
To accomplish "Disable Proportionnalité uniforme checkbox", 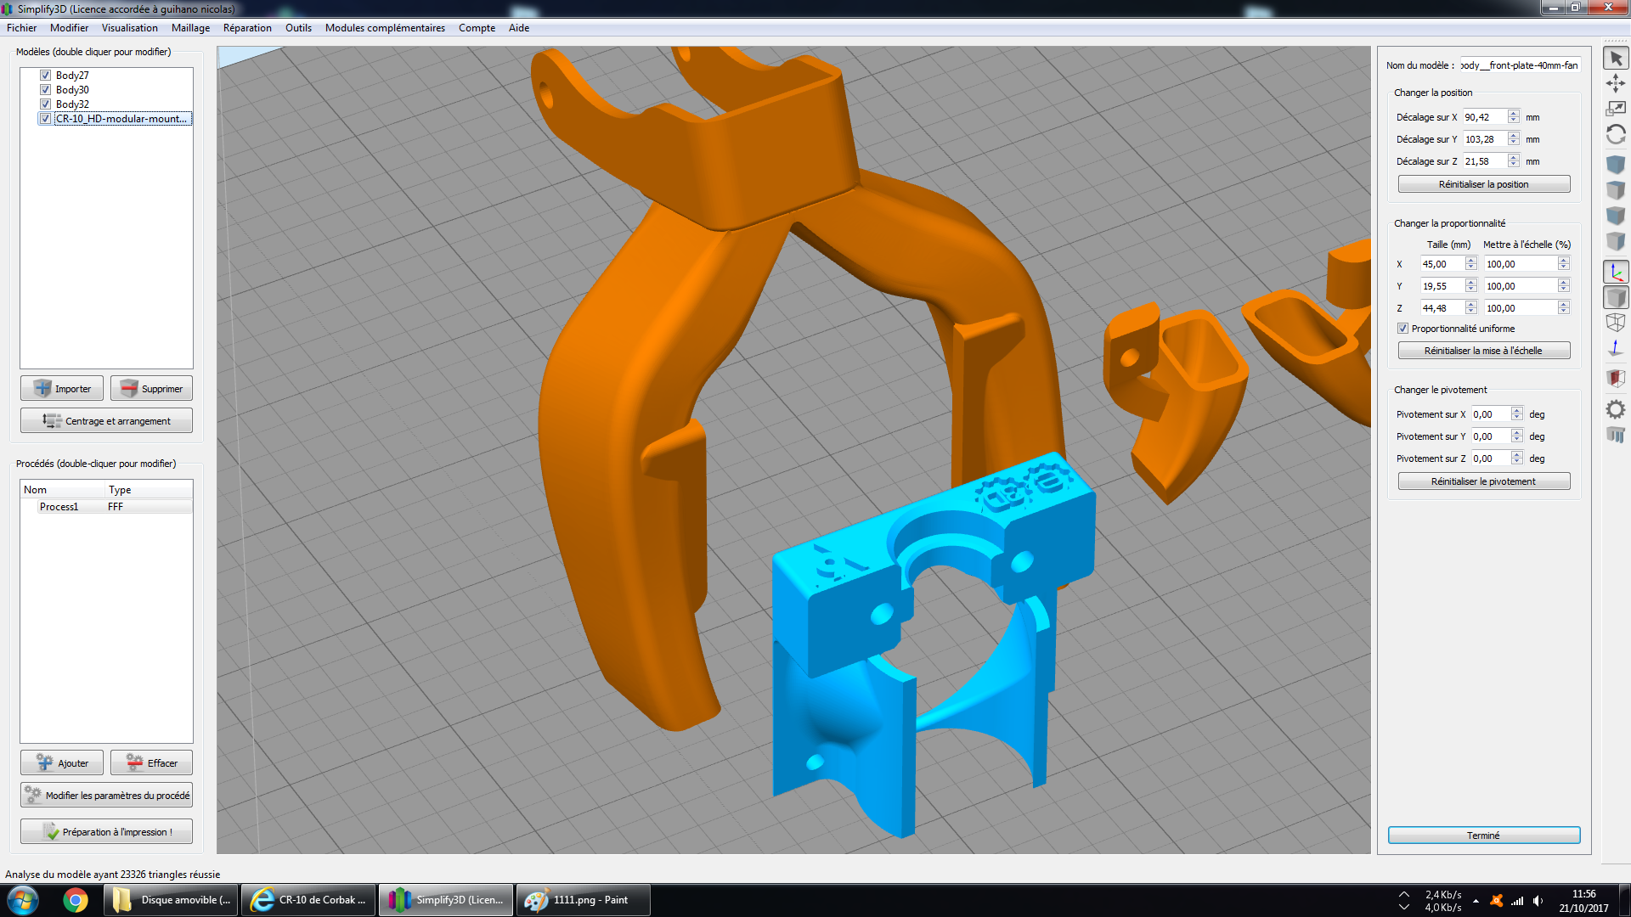I will [1403, 329].
